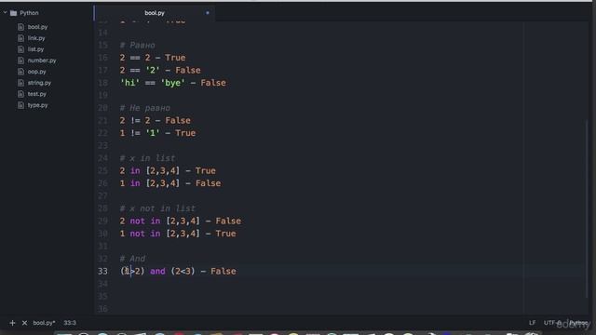596x335 pixels.
Task: Open oop.py from the file tree
Action: tap(36, 72)
